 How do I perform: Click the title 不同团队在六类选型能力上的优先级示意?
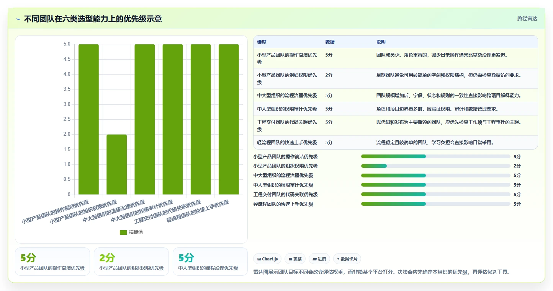pyautogui.click(x=93, y=19)
